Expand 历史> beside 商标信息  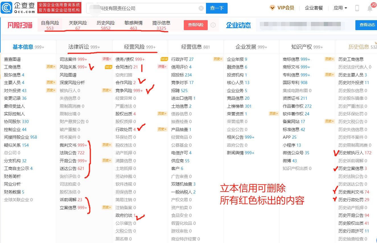[329, 59]
